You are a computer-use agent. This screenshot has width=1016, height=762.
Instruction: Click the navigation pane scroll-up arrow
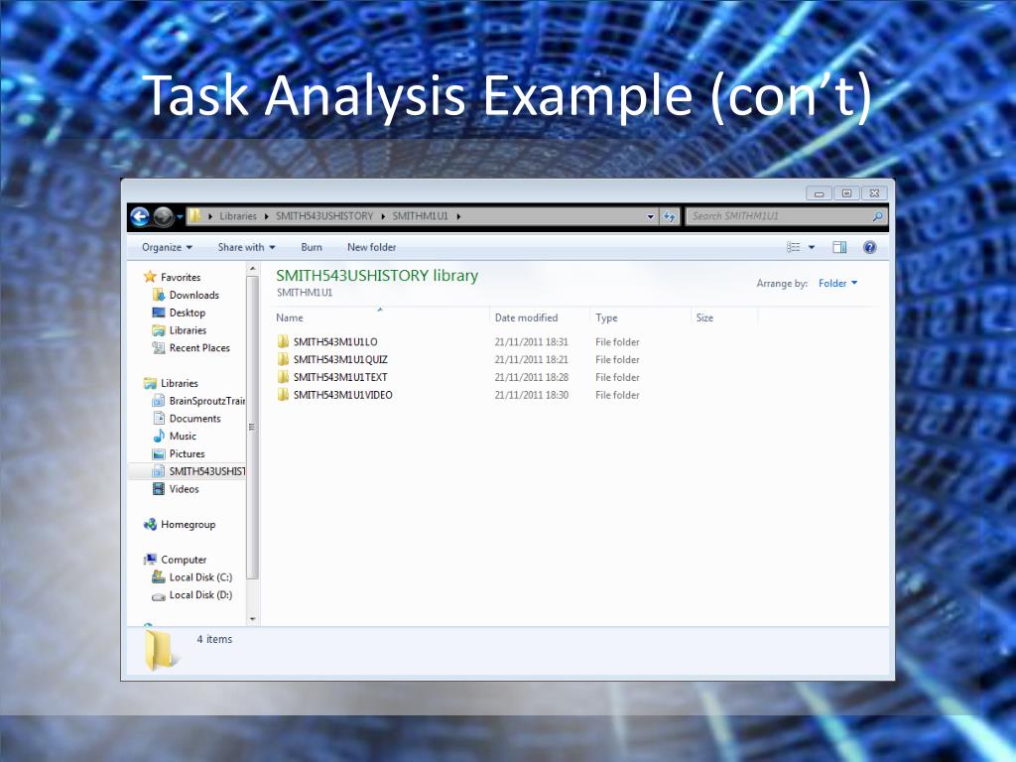click(x=253, y=268)
